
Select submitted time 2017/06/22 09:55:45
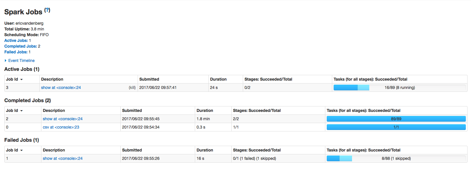pos(141,119)
